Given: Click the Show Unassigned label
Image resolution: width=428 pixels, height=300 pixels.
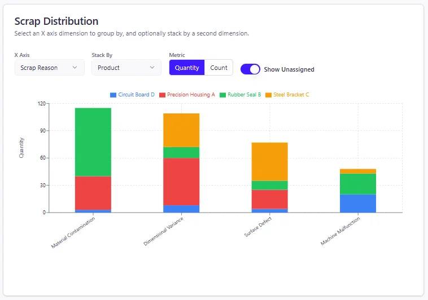Looking at the screenshot, I should point(289,69).
